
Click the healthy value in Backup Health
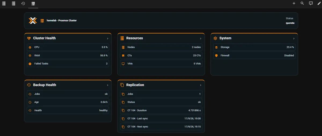tap(103, 110)
